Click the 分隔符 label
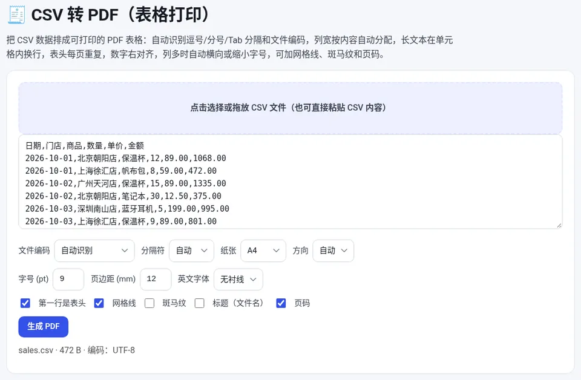Viewport: 581px width, 380px height. coord(153,251)
